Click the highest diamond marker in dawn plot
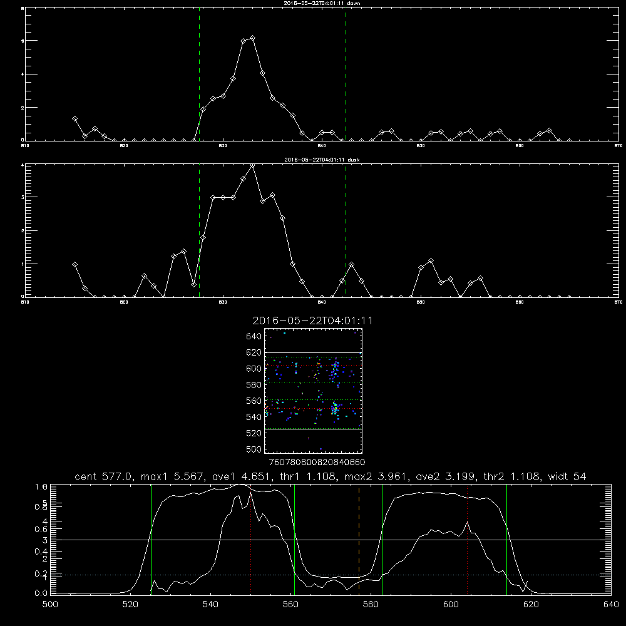 click(252, 38)
